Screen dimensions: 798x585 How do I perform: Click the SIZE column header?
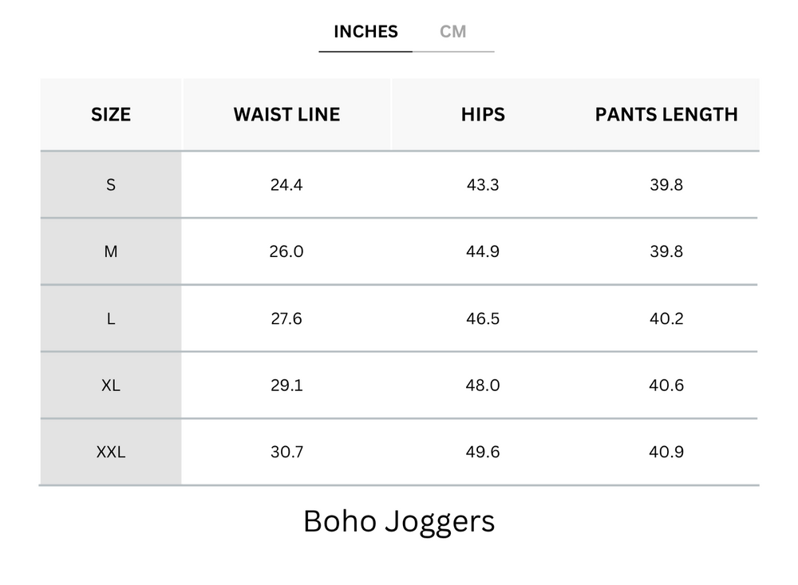[x=111, y=114]
